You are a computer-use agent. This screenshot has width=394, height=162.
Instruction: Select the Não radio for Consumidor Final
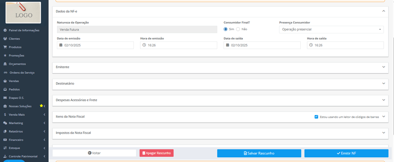coord(238,29)
